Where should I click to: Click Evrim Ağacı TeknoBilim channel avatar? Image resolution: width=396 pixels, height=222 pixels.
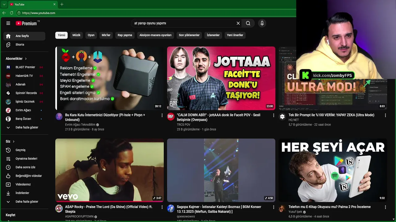(x=59, y=117)
